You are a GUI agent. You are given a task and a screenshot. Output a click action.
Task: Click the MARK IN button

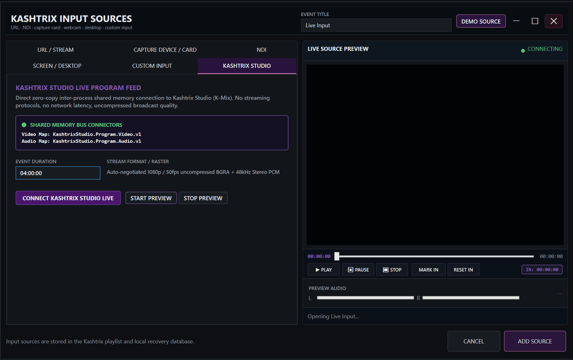428,270
